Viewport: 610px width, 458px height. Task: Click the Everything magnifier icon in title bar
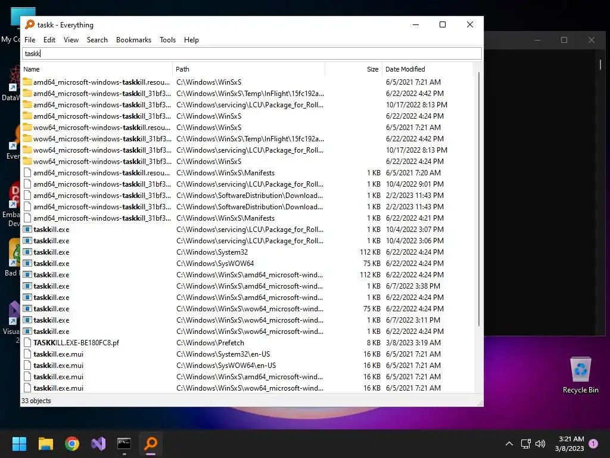point(30,24)
